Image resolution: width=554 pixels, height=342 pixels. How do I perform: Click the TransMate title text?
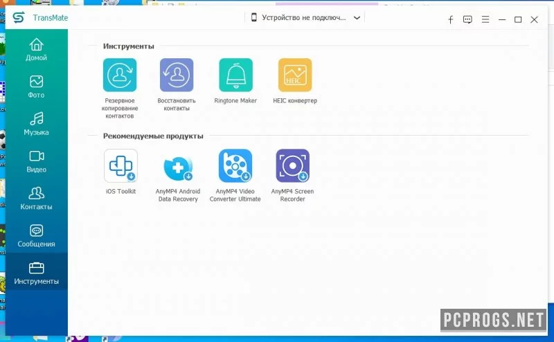point(51,18)
